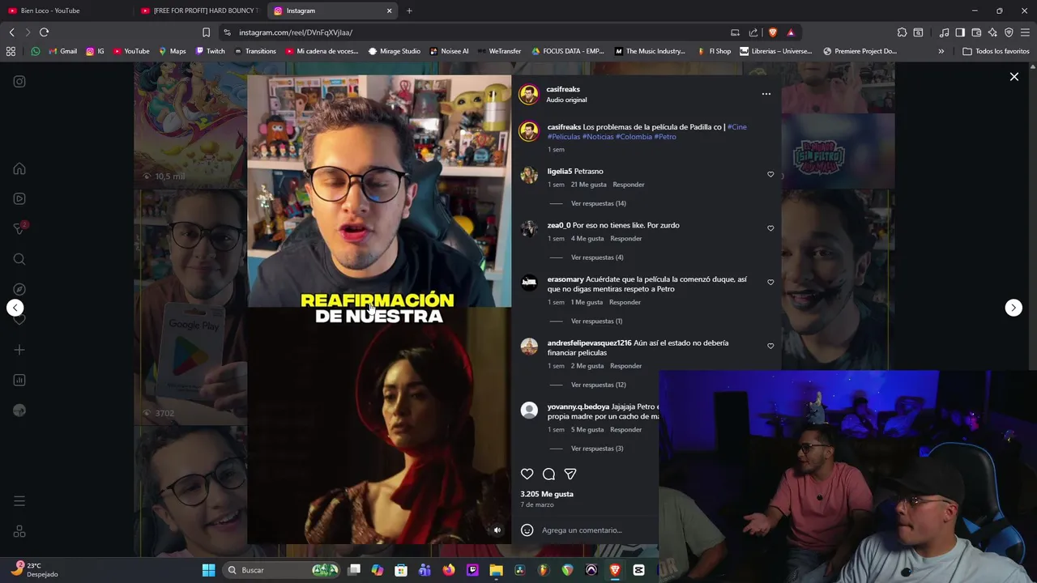Open the emoji picker in the comment box

coord(527,530)
